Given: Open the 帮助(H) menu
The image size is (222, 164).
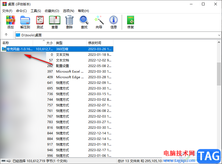Looking at the screenshot, I should (x=84, y=11).
